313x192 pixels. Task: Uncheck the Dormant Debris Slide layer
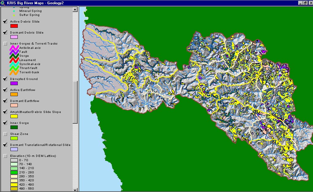(x=5, y=32)
